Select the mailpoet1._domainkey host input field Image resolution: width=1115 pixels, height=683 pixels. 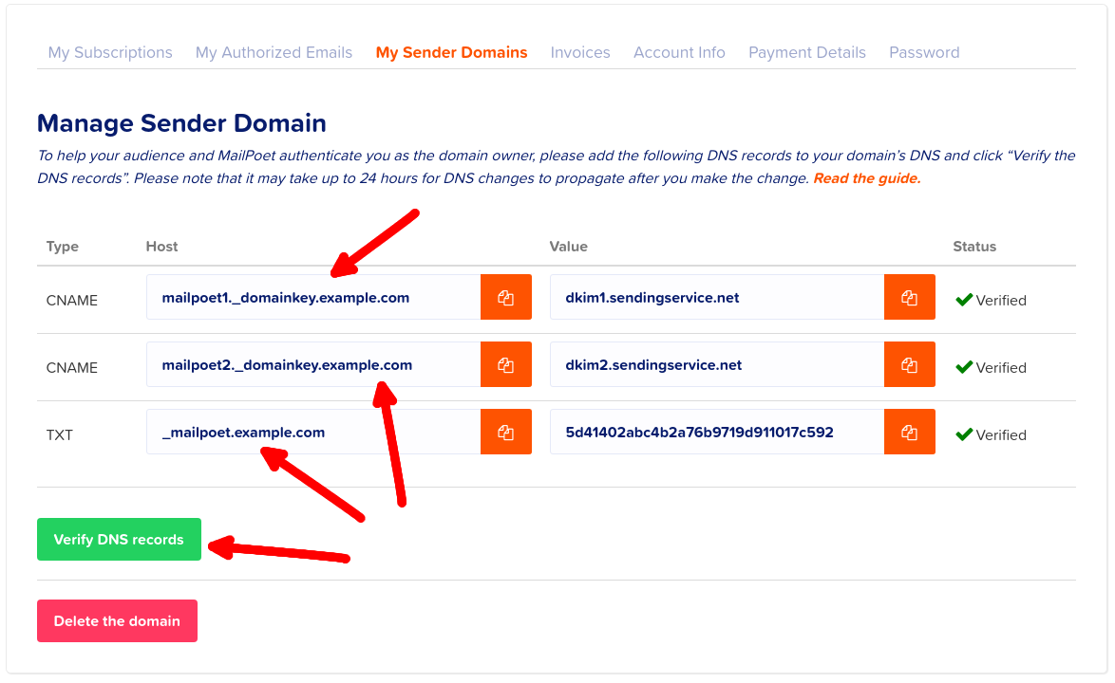[x=312, y=297]
